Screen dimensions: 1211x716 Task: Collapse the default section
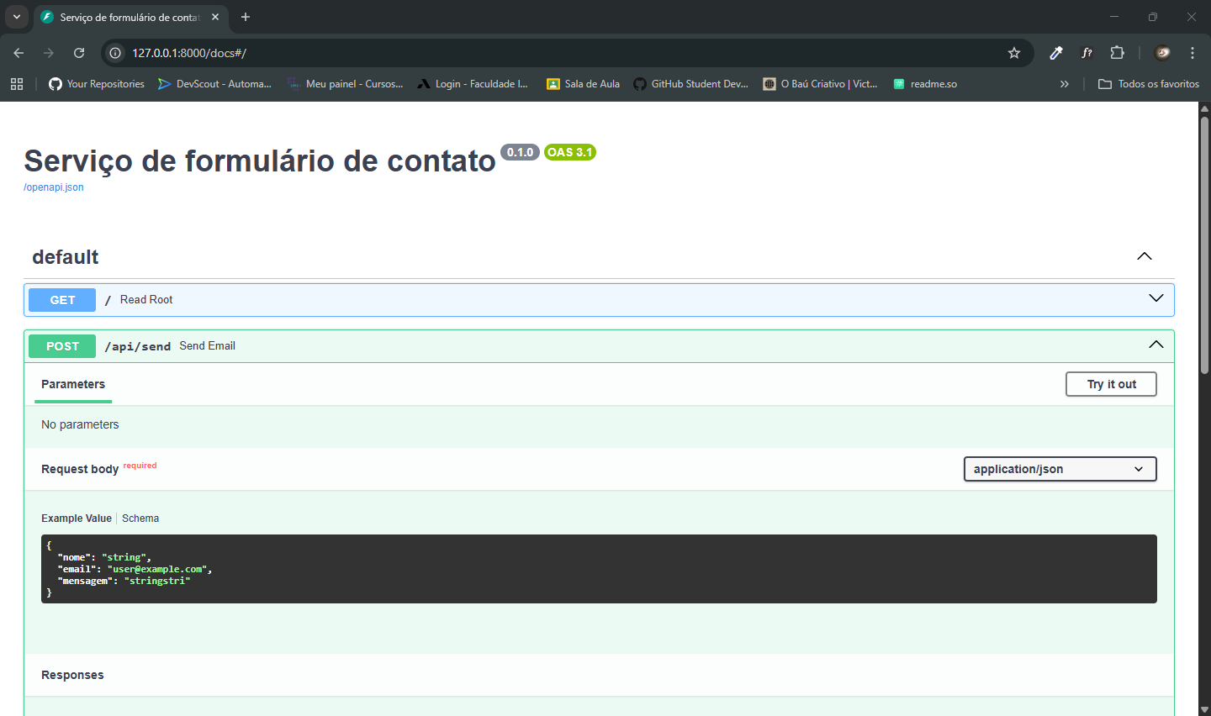[1144, 256]
